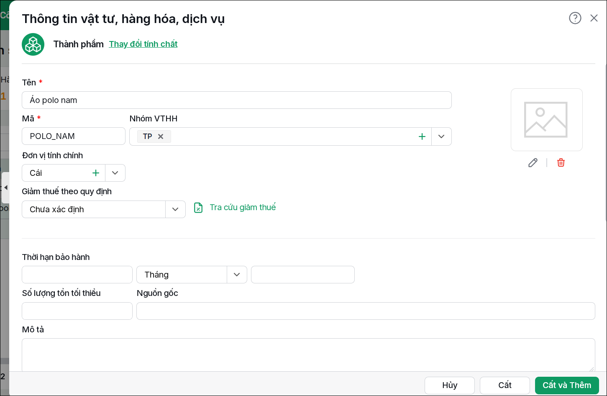The width and height of the screenshot is (607, 396).
Task: Focus the Thời hạn bảo hành number field
Action: click(x=77, y=275)
